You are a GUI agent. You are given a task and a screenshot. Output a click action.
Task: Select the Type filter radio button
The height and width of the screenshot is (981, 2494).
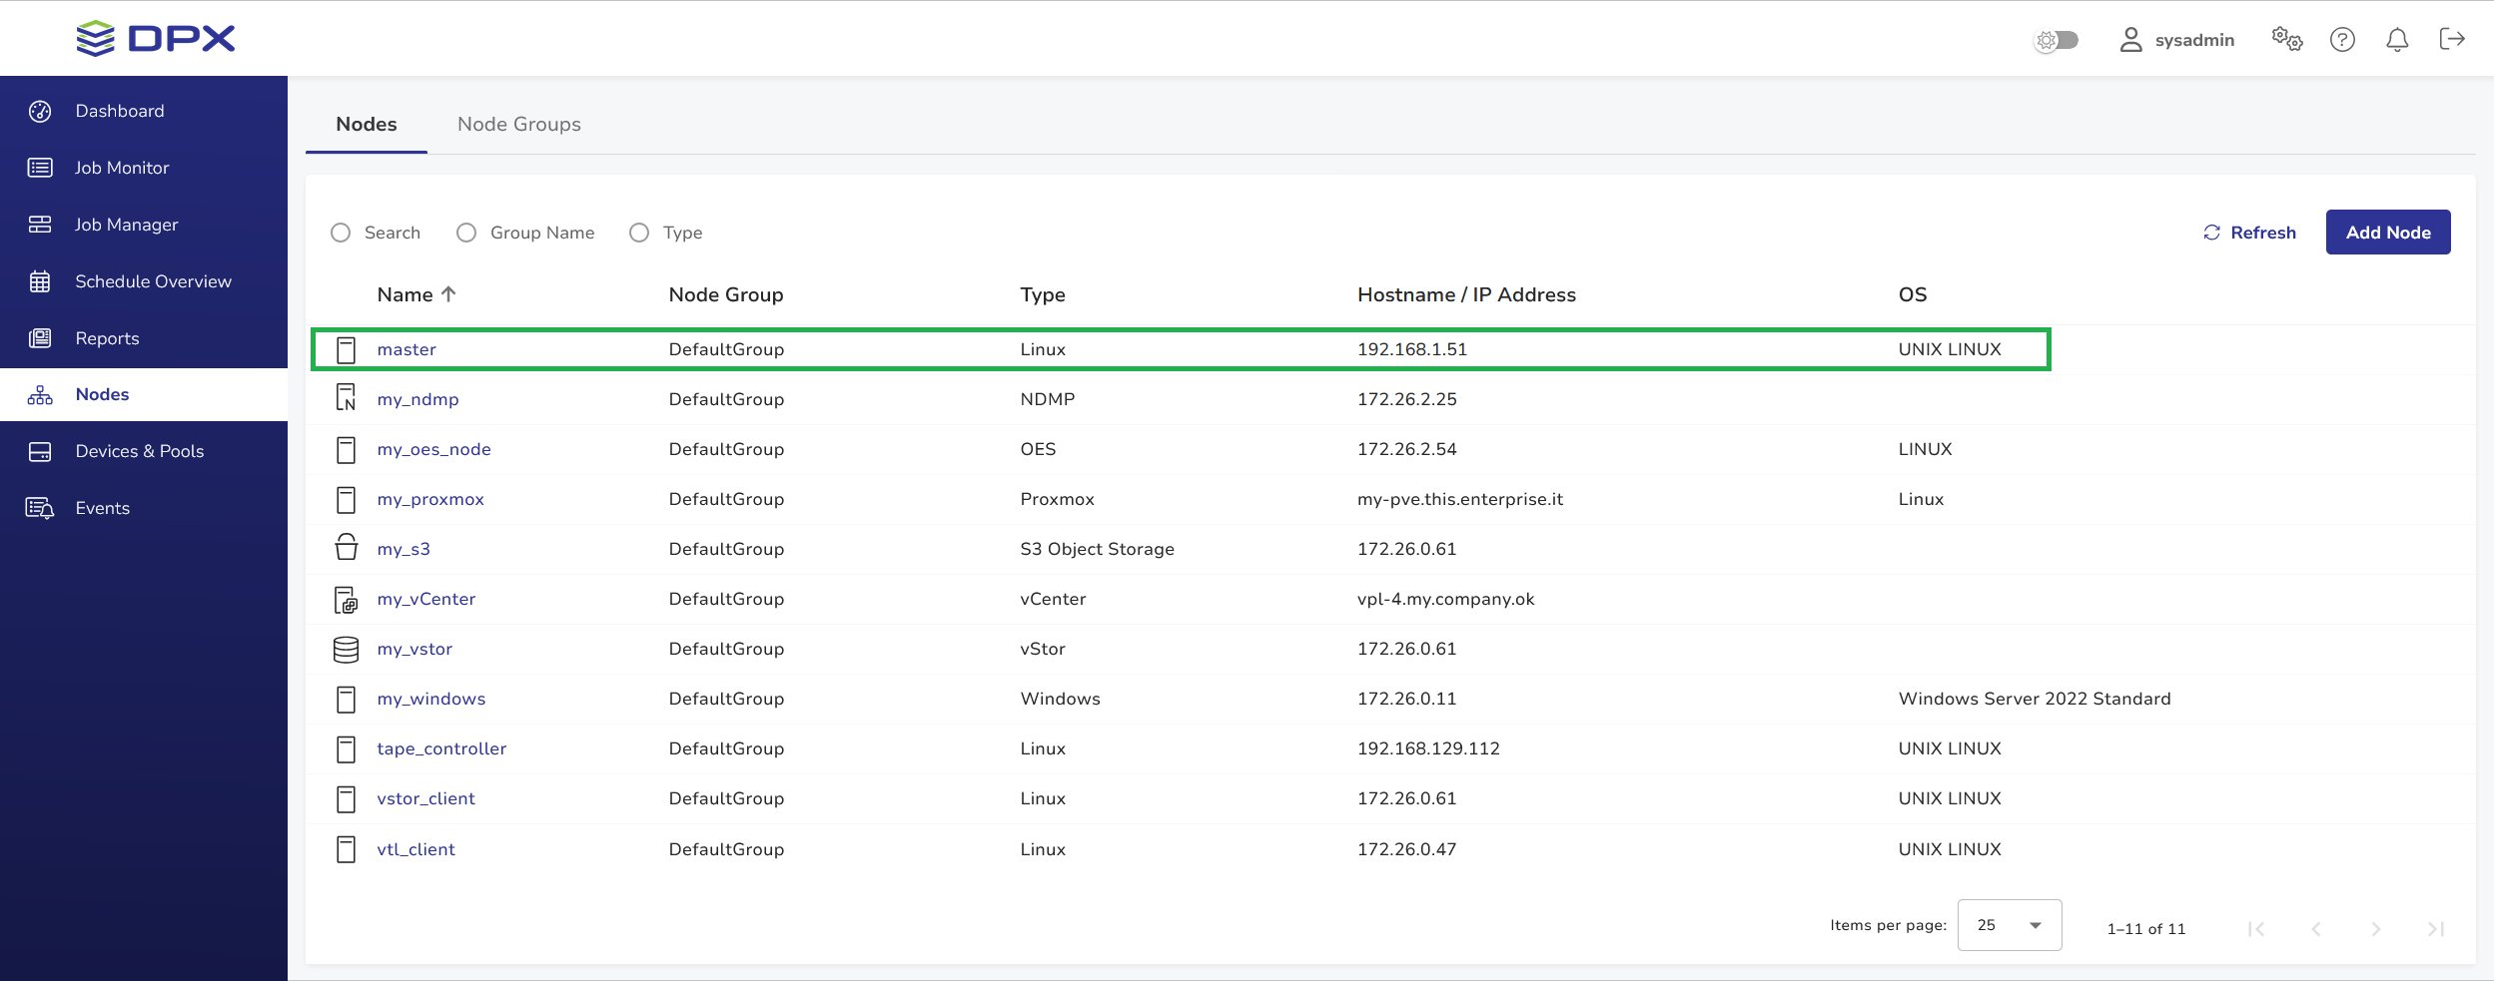coord(639,233)
